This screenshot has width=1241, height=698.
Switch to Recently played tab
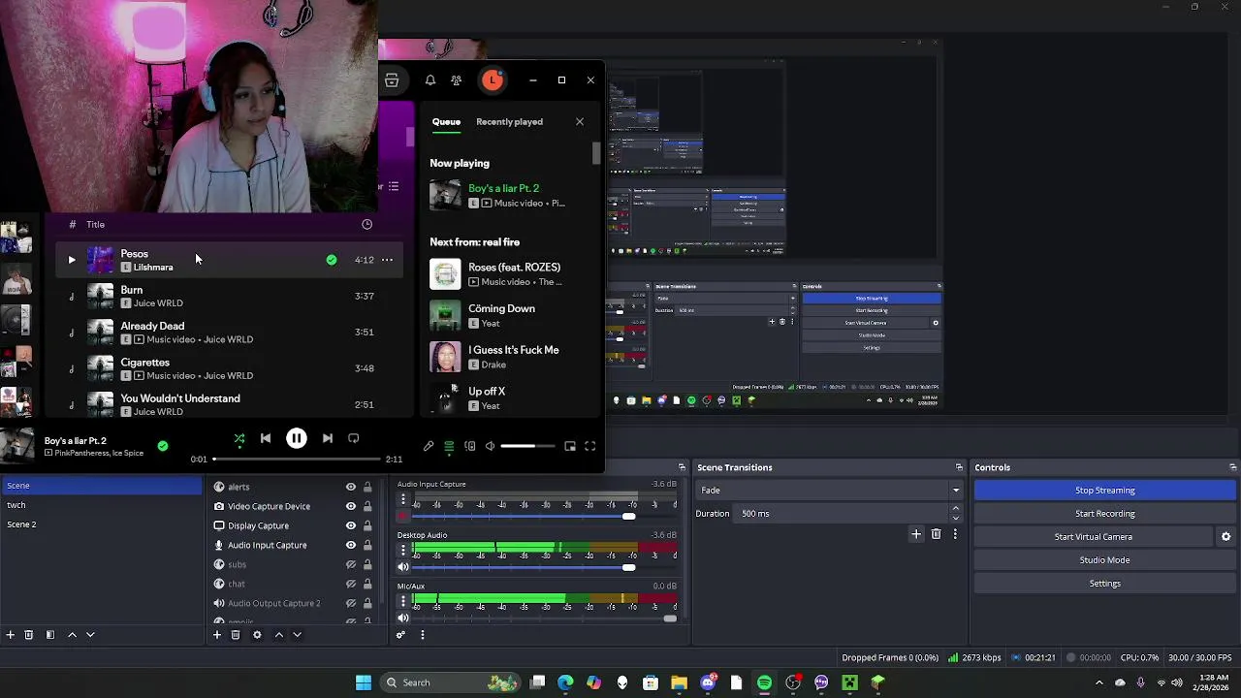pos(509,122)
